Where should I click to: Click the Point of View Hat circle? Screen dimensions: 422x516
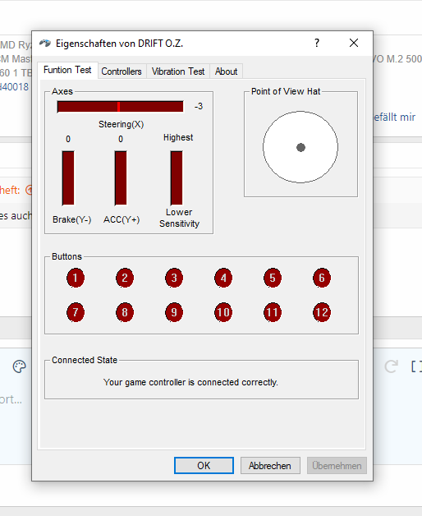(300, 147)
